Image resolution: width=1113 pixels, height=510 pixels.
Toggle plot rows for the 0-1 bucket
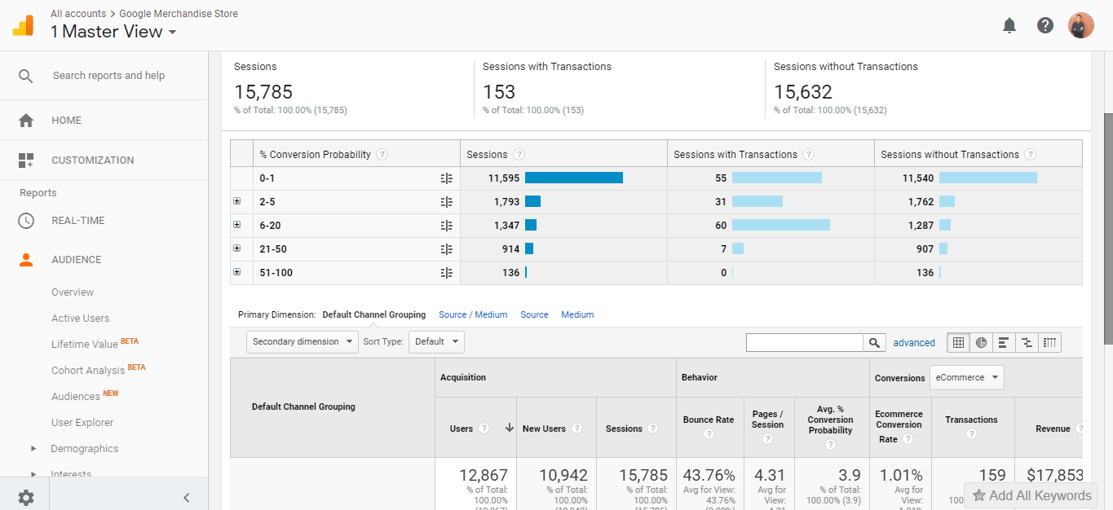pos(444,178)
